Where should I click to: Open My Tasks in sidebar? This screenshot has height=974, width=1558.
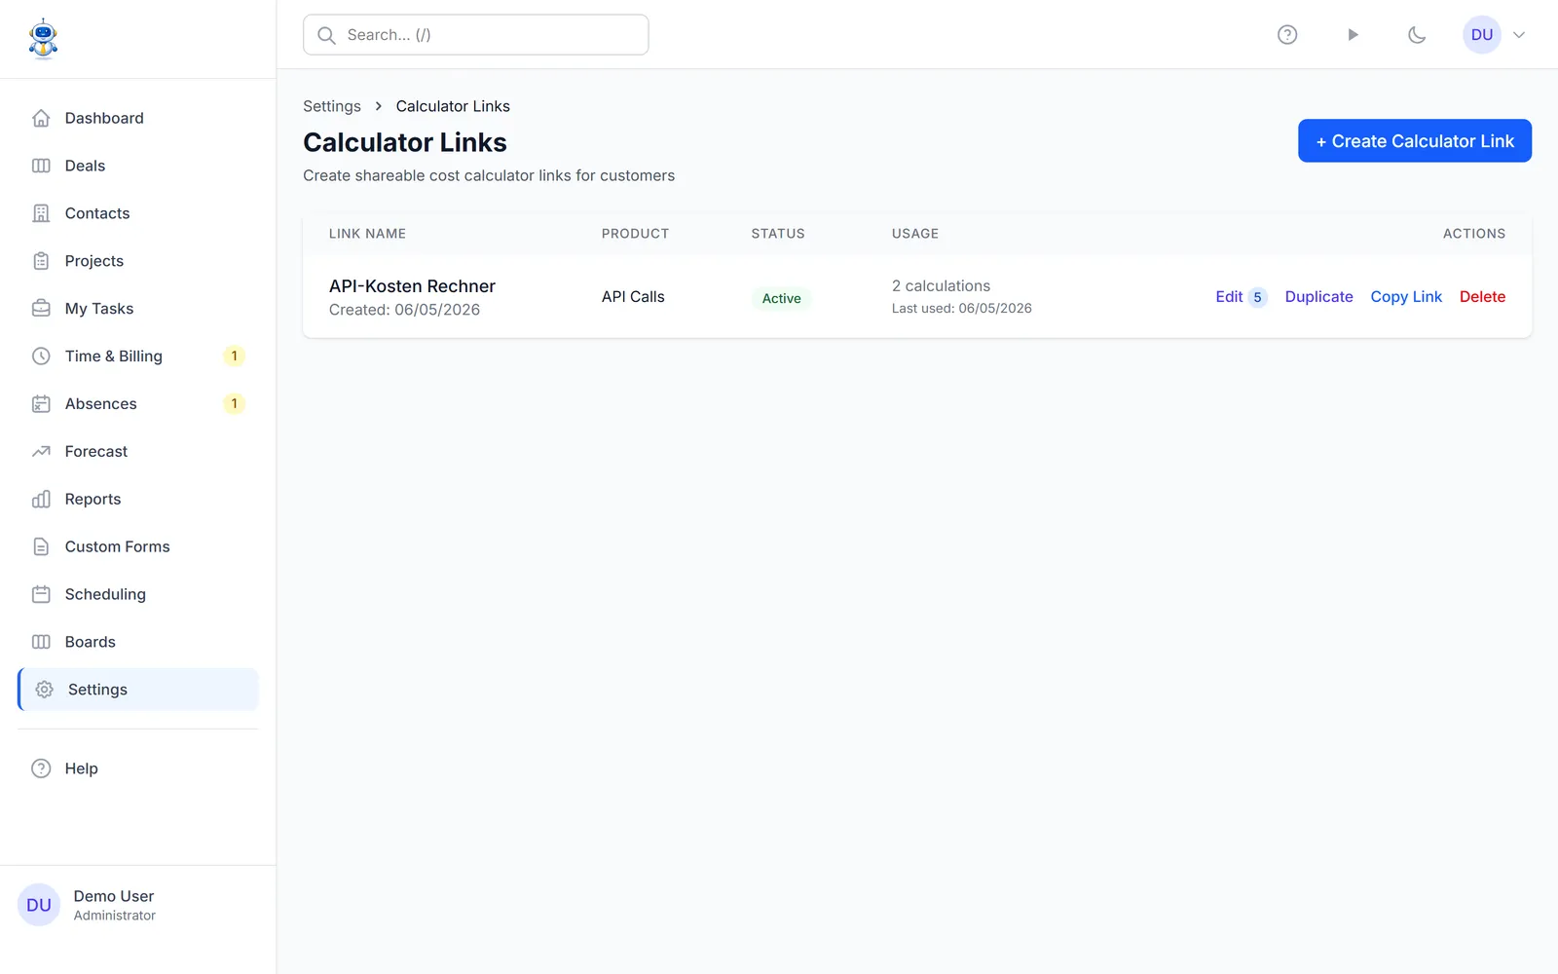tap(138, 309)
